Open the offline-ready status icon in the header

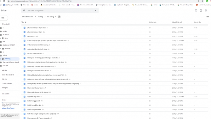click(196, 10)
